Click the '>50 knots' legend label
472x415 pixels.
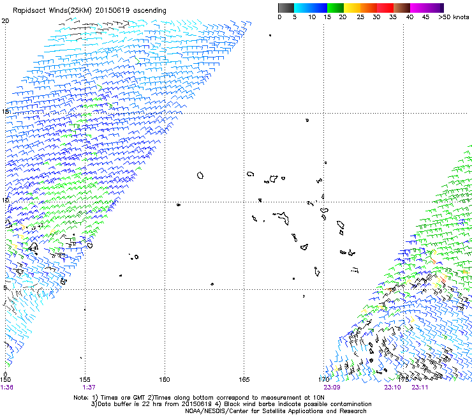pos(454,17)
